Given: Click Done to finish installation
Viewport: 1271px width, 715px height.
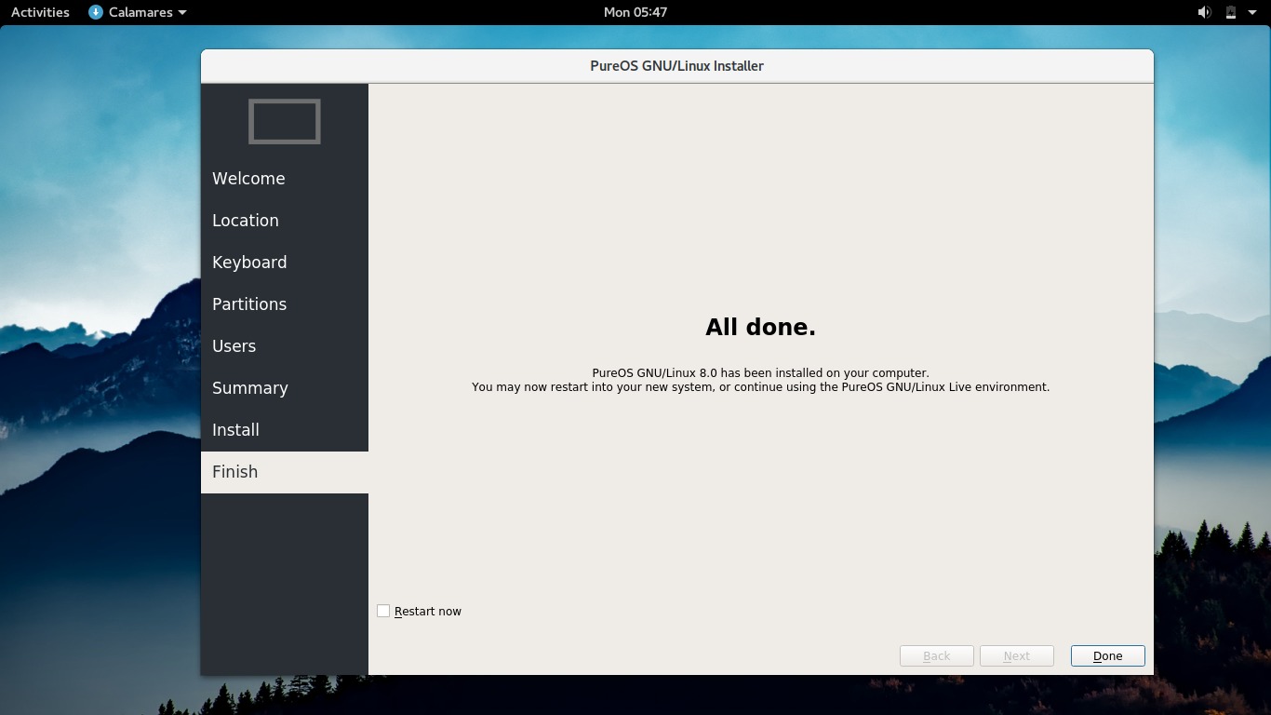Looking at the screenshot, I should point(1106,655).
